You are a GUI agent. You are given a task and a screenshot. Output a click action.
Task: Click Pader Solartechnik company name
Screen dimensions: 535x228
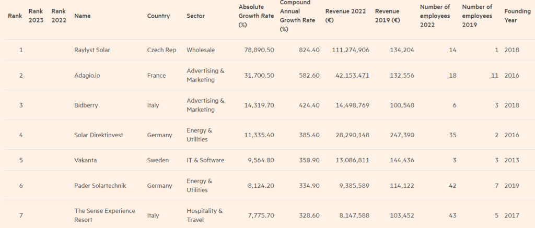[100, 186]
